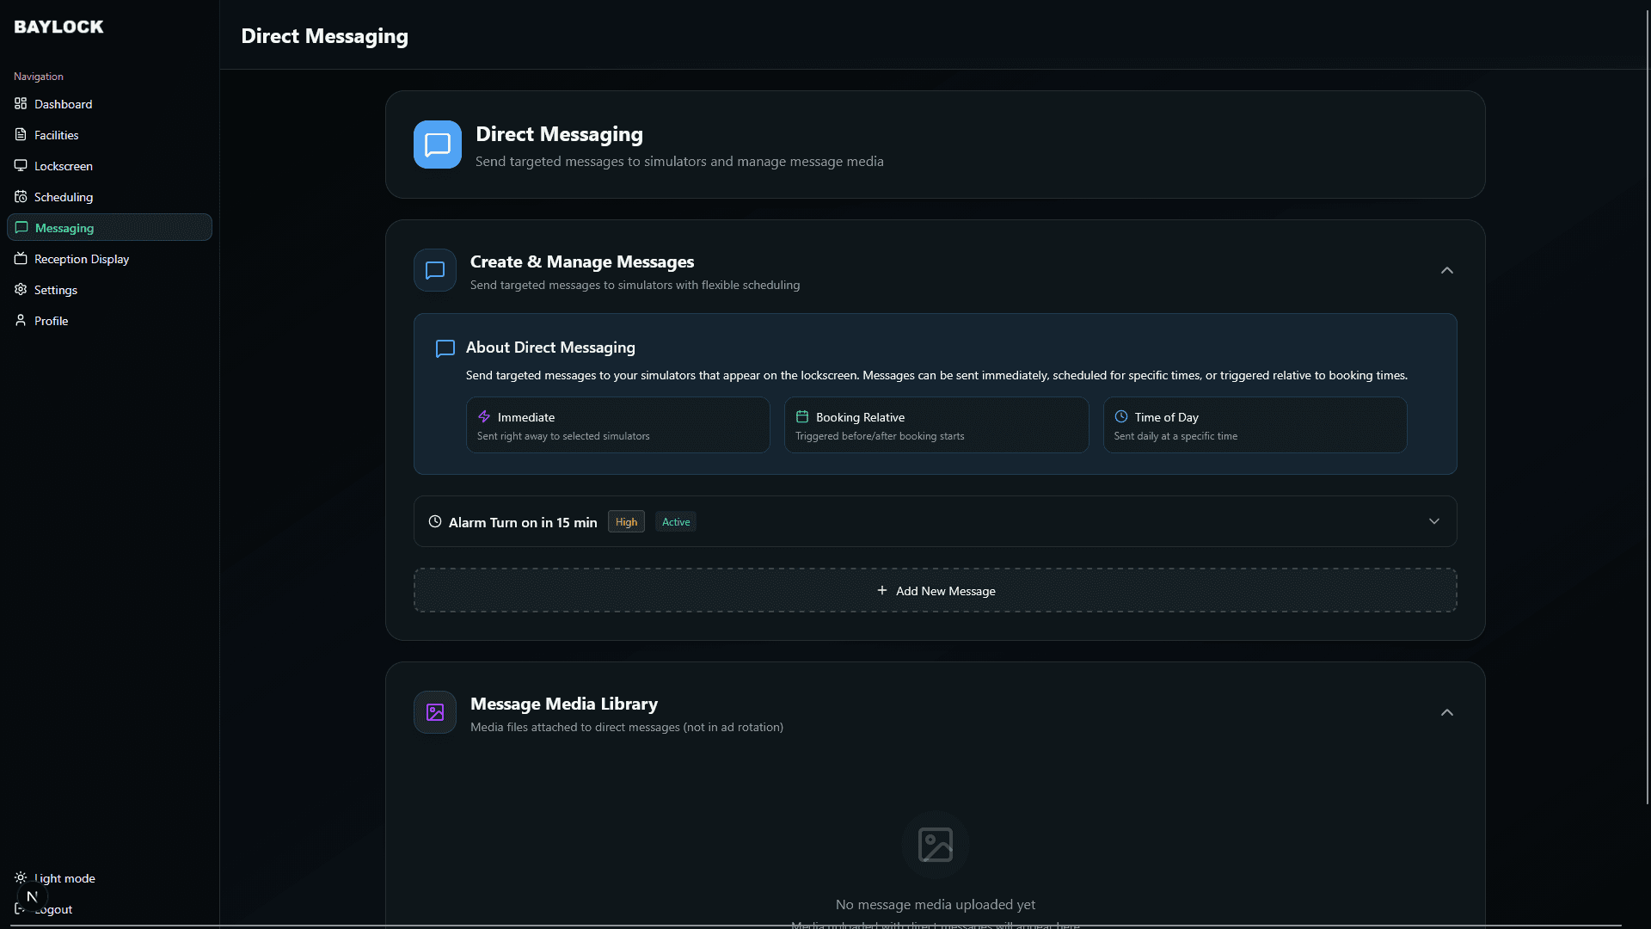Click the empty media placeholder image icon
The height and width of the screenshot is (929, 1651).
936,845
